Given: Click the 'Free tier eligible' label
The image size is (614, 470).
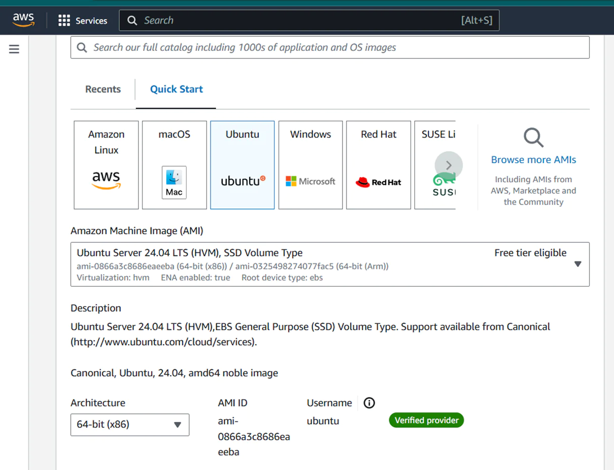Looking at the screenshot, I should [x=530, y=253].
